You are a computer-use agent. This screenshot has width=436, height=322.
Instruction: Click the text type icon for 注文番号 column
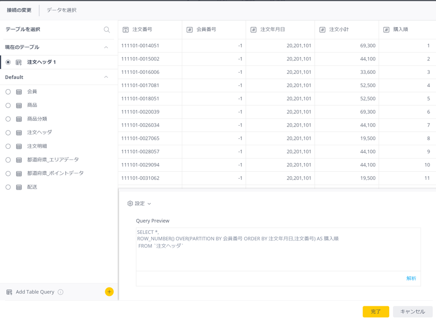[x=126, y=30]
